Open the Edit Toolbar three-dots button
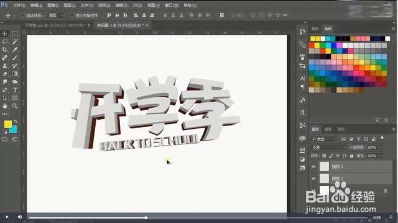The width and height of the screenshot is (398, 223). (4, 114)
